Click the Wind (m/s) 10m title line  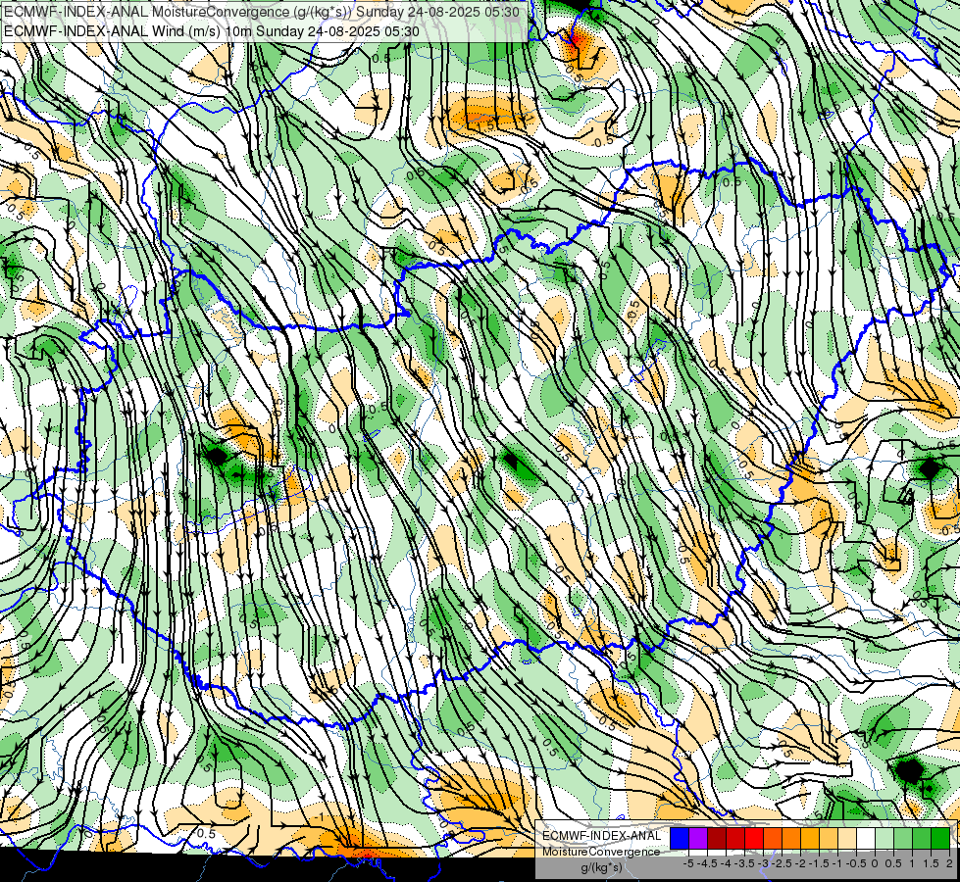212,30
